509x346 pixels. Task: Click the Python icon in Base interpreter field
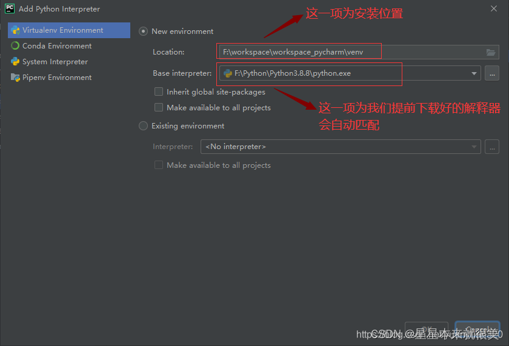(228, 73)
